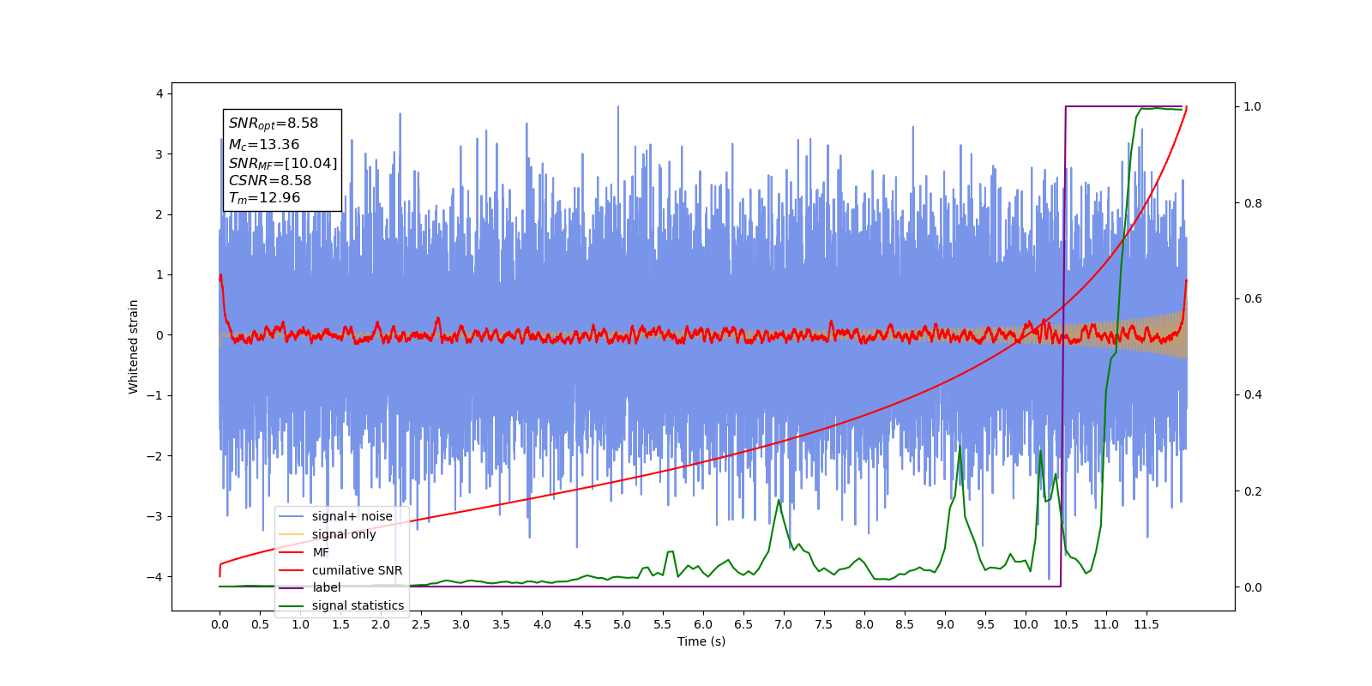Click the 1.5 tick on the time axis
Screen dimensions: 1372x686
pos(340,624)
